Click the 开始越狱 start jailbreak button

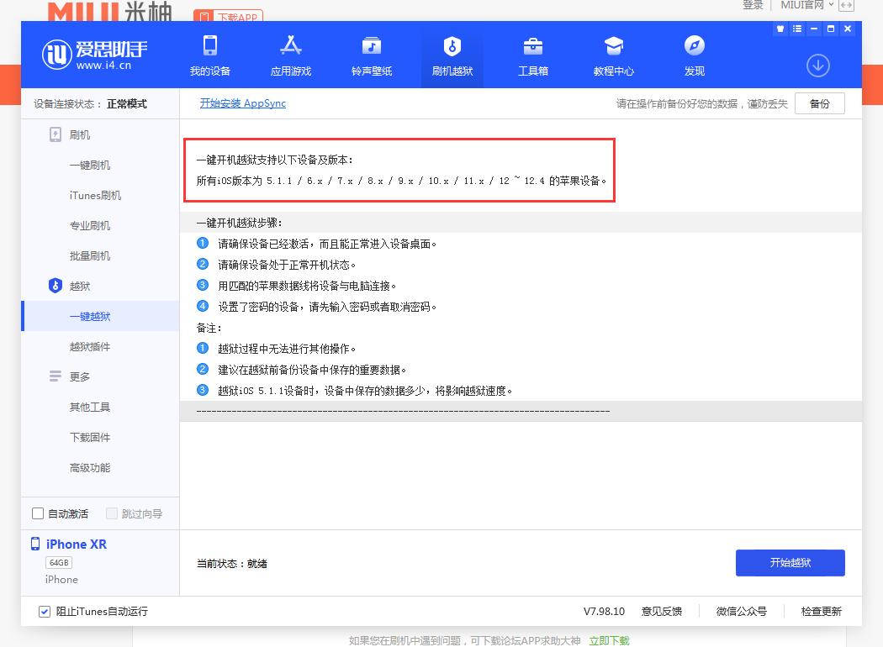coord(790,563)
